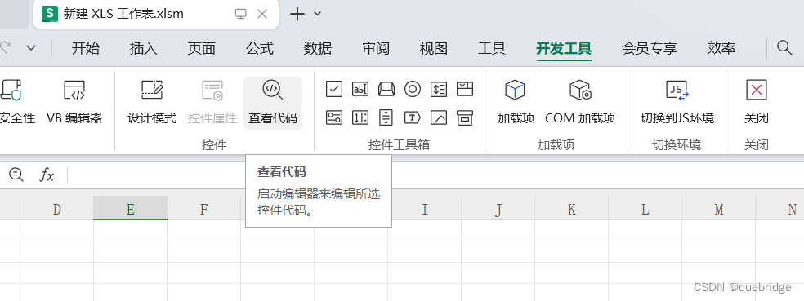Open the 开始 ribbon tab
Screen dimensions: 804x301
pos(86,49)
